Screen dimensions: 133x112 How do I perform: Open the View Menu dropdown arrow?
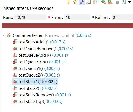(x=130, y=2)
